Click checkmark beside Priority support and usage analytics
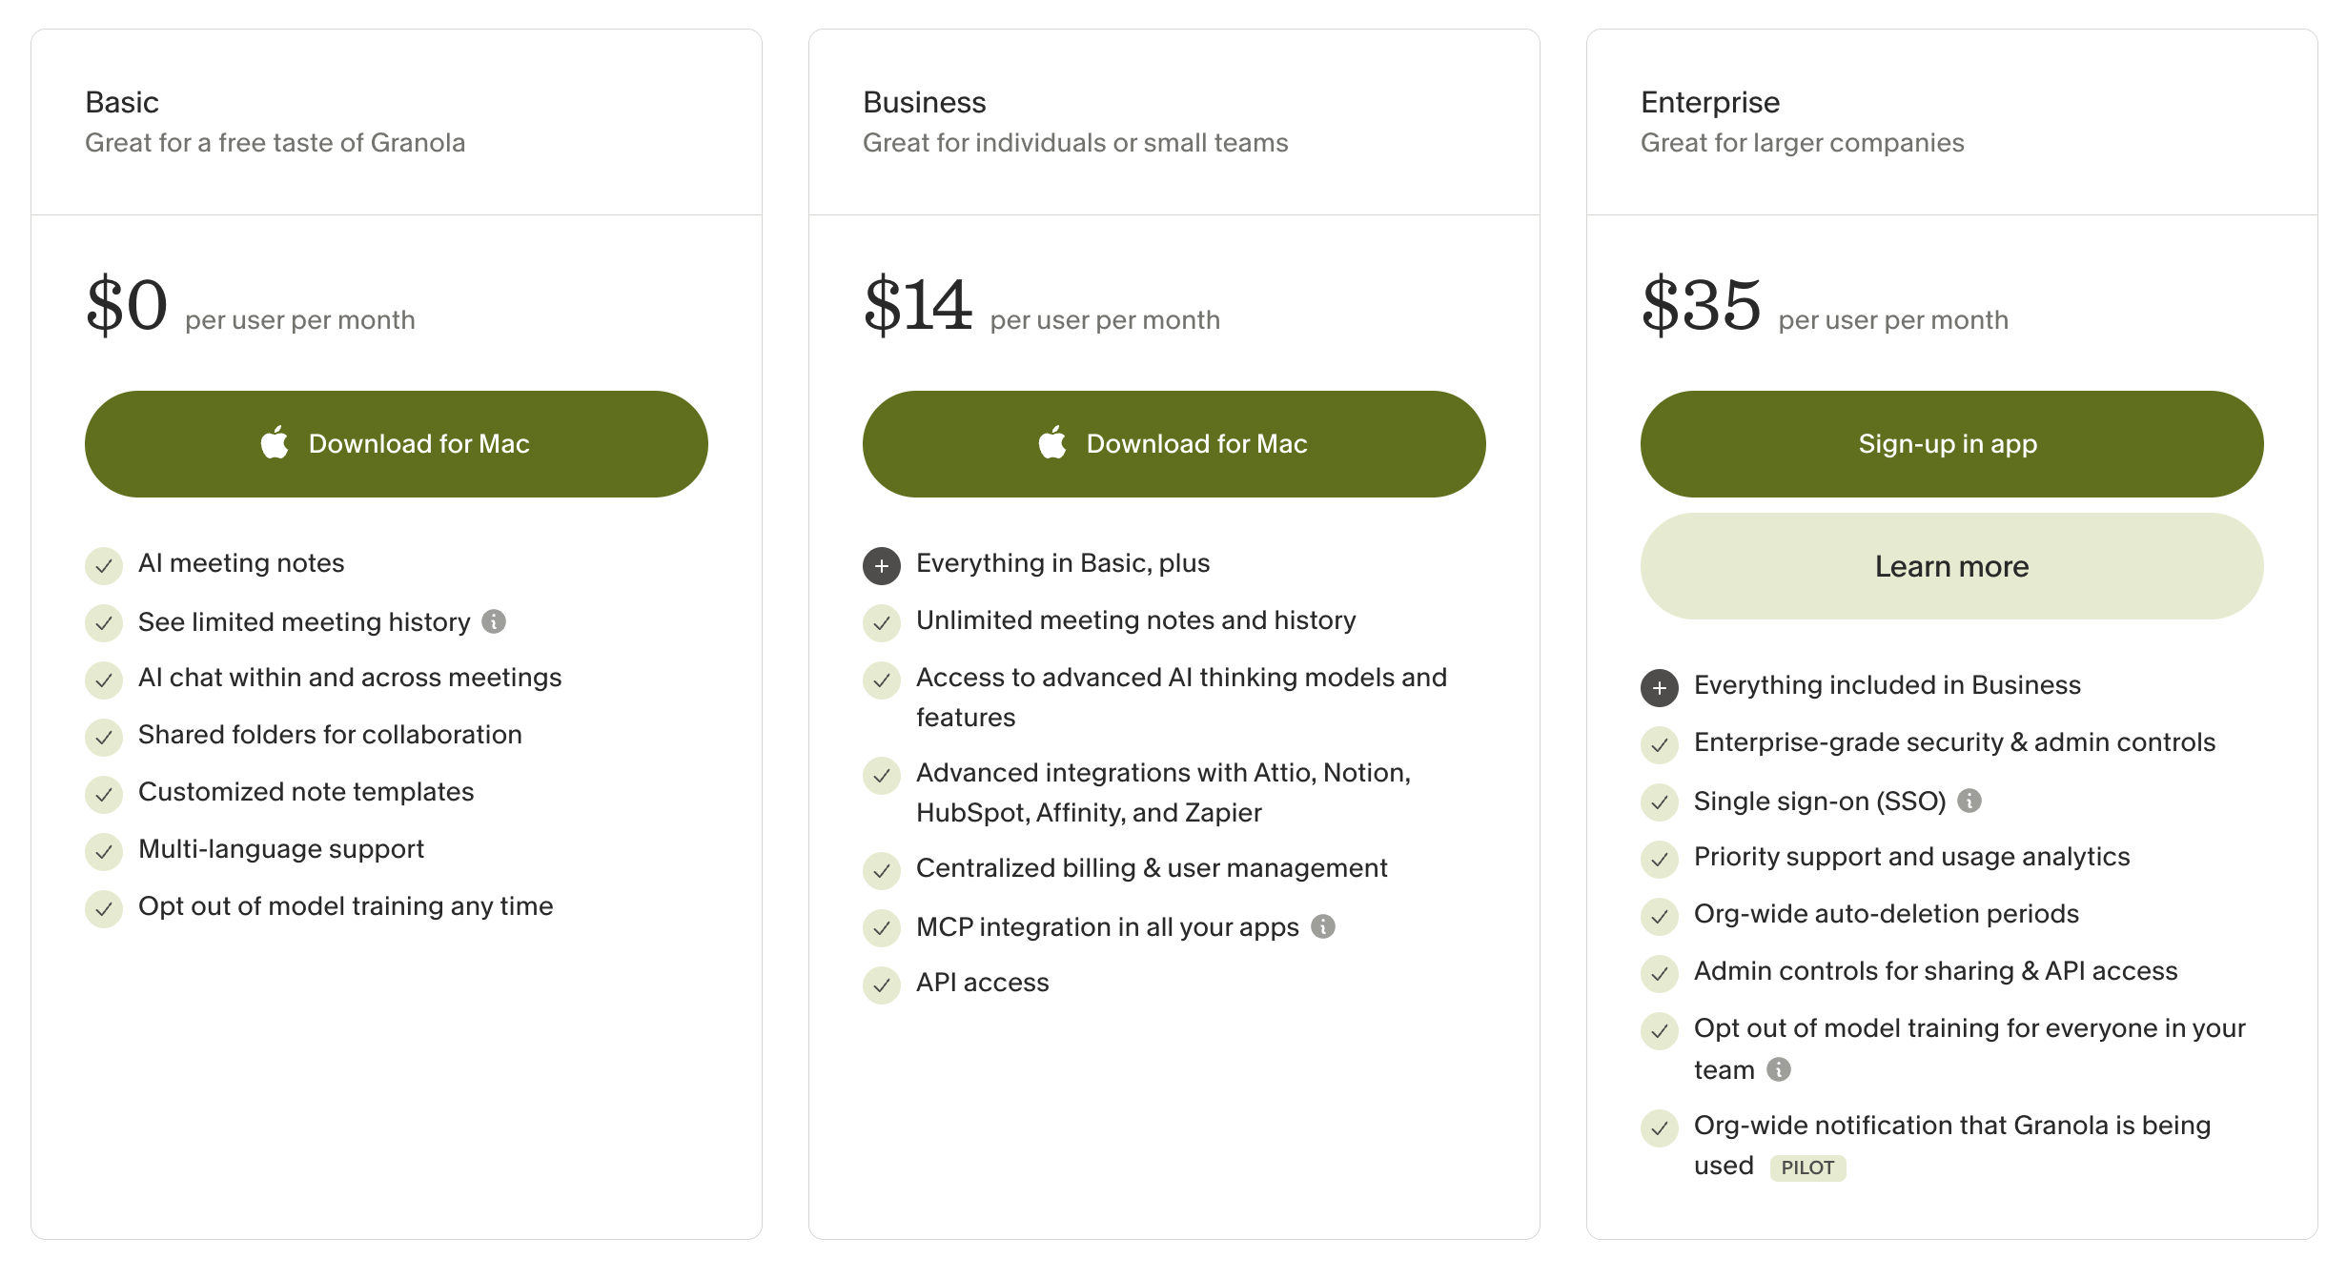 pyautogui.click(x=1660, y=860)
